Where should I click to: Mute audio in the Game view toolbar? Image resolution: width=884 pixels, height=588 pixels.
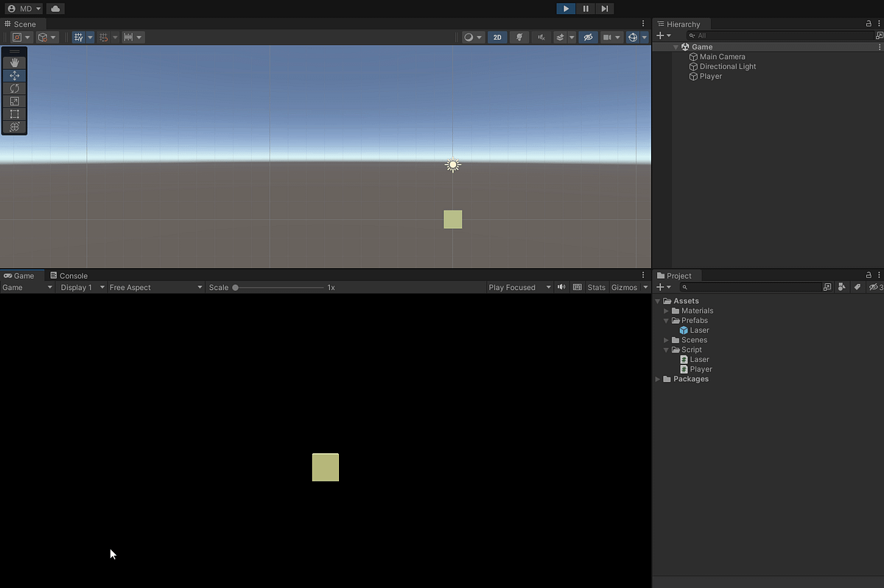pos(561,287)
